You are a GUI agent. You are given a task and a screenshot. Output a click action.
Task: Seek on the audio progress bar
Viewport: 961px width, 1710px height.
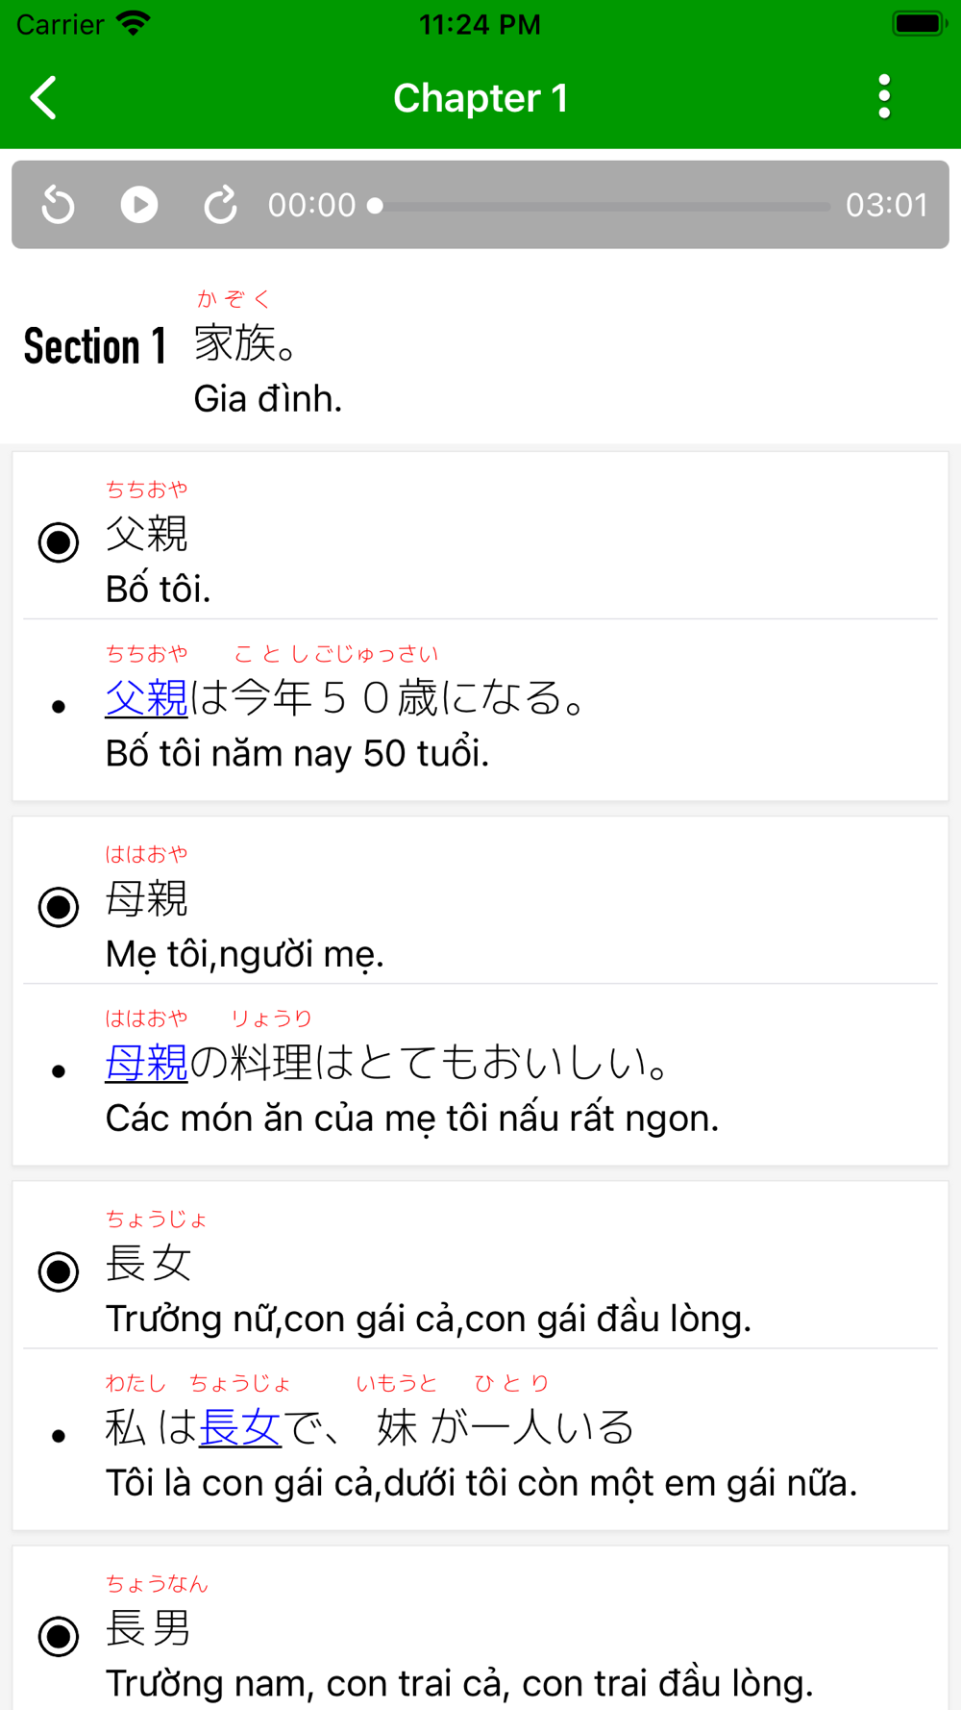601,206
